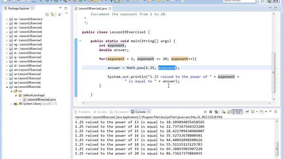
Task: Select am-Lesson17Exercise1 project
Action: coord(27,70)
